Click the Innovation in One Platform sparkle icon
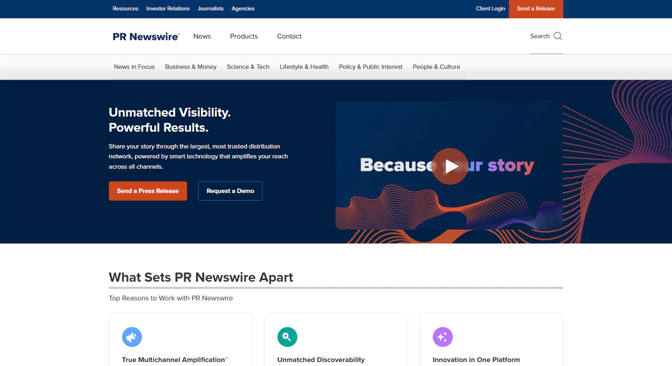 coord(442,337)
